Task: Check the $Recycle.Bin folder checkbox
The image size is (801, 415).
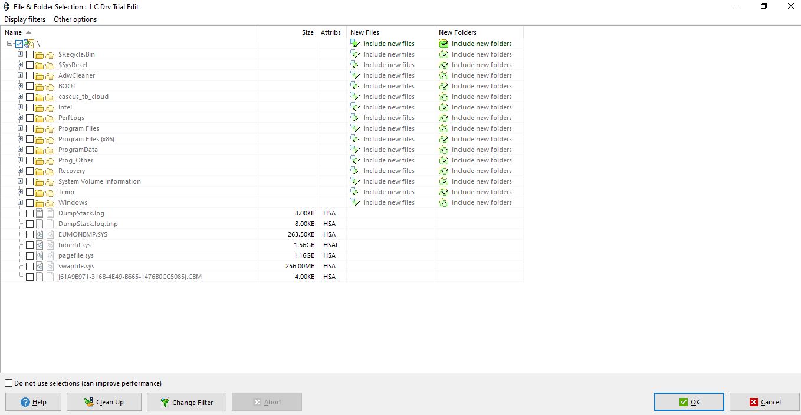Action: pyautogui.click(x=29, y=55)
